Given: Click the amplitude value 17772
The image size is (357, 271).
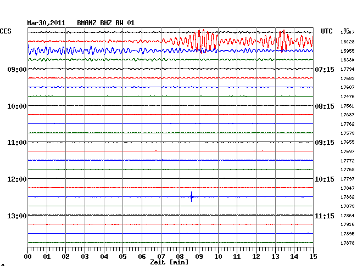Looking at the screenshot, I should [348, 161].
